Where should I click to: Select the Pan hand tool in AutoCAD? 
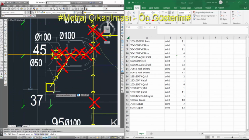pyautogui.click(x=51, y=9)
